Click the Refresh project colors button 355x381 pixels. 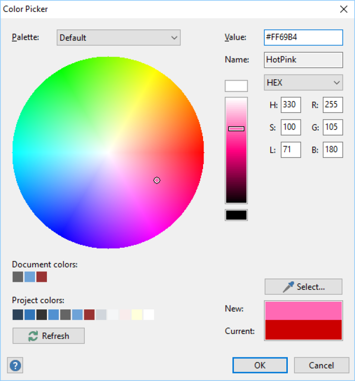pos(49,336)
